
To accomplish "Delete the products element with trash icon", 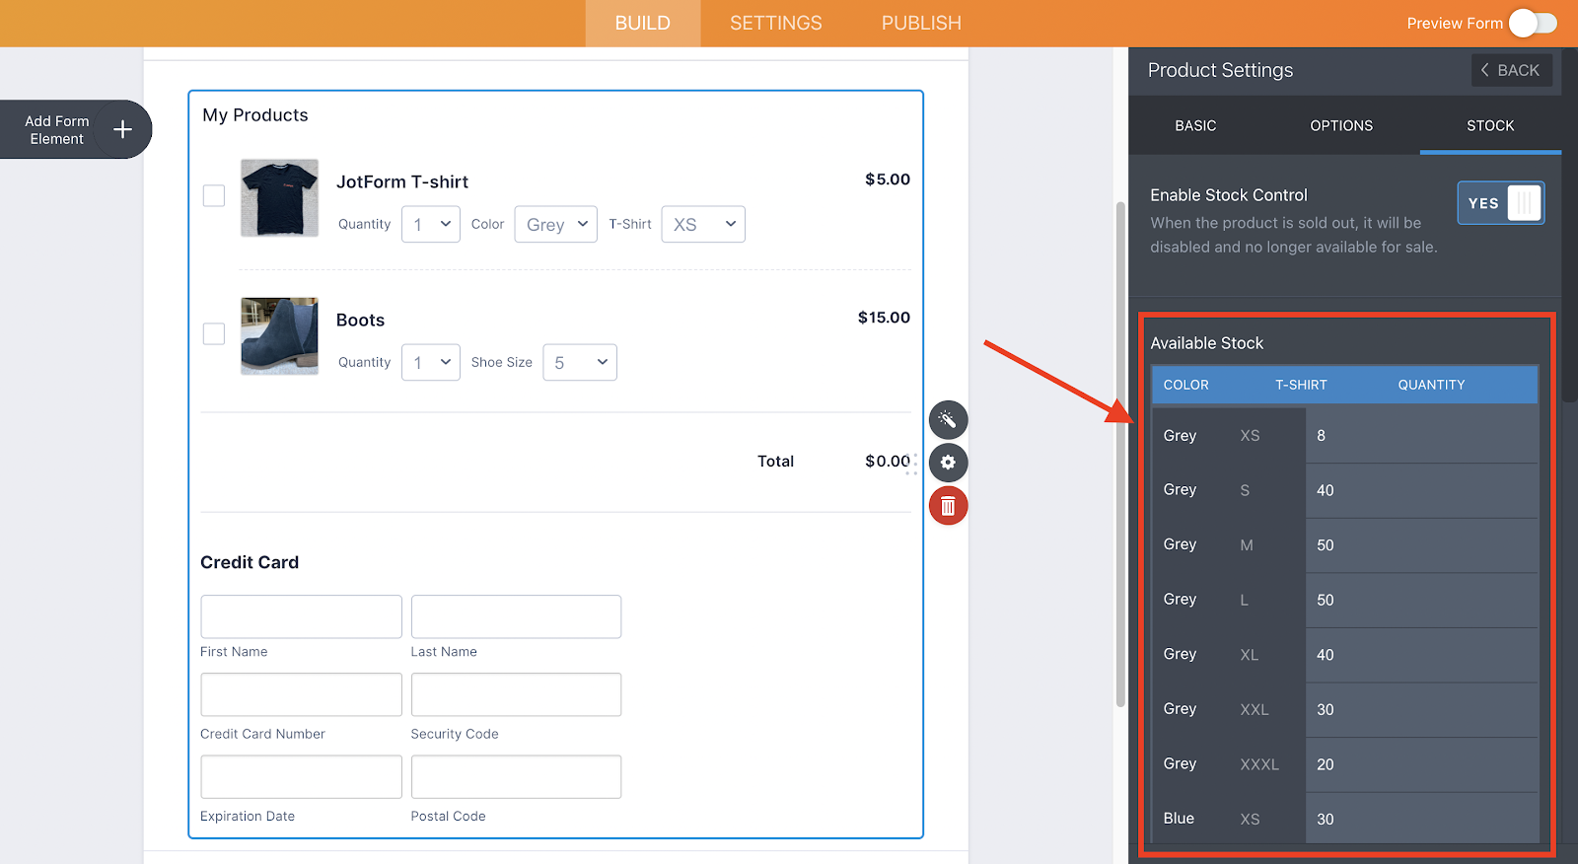I will click(x=948, y=506).
